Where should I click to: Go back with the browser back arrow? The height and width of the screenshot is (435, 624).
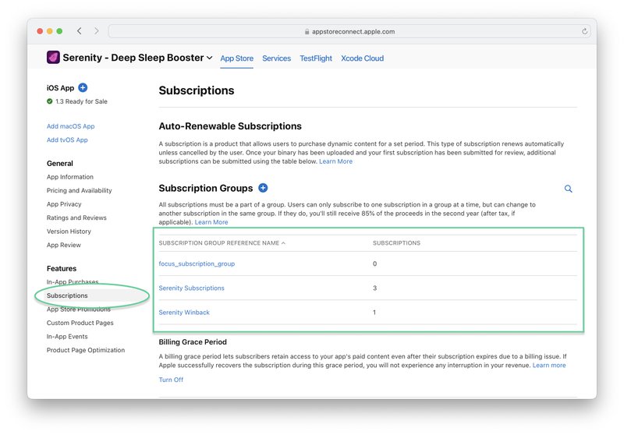coord(80,31)
